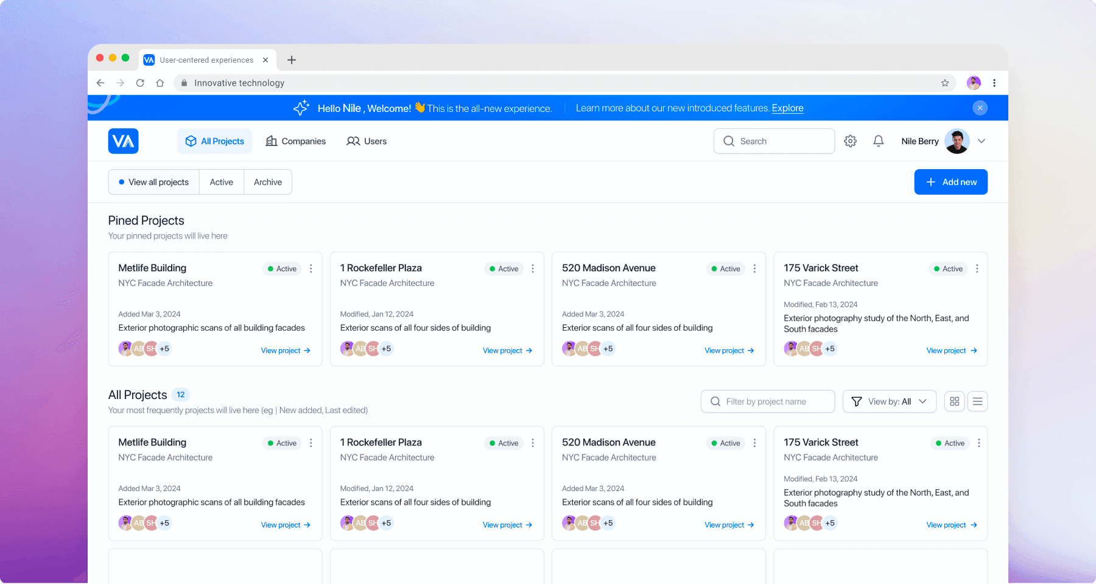Click +5 members on All Projects Metlife Building
This screenshot has width=1096, height=584.
(x=164, y=523)
